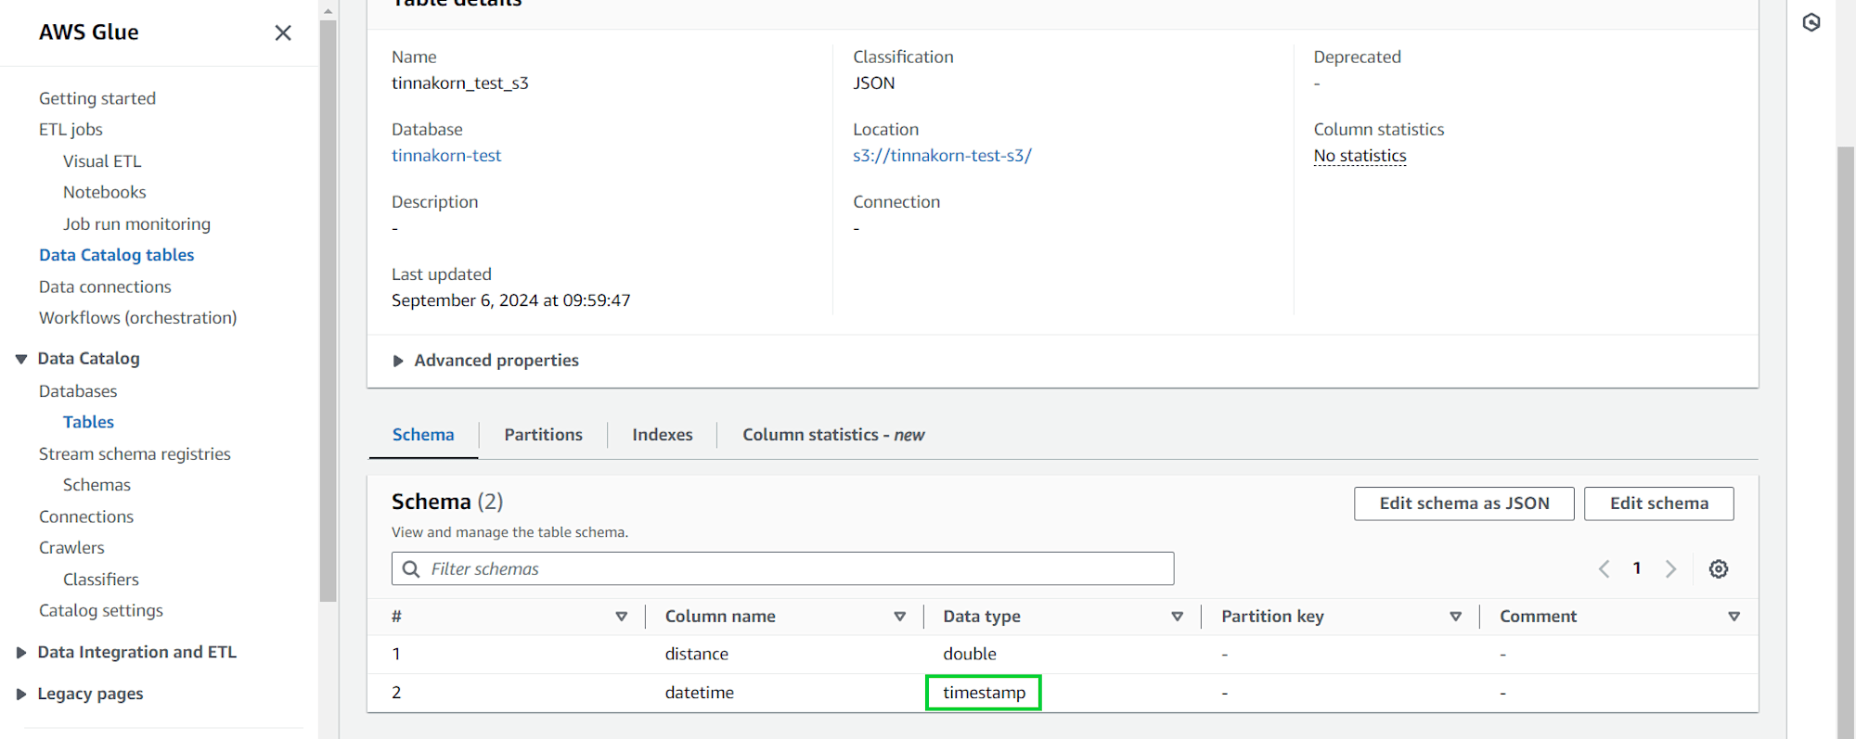Click Edit schema as JSON button
Image resolution: width=1856 pixels, height=739 pixels.
(1463, 503)
